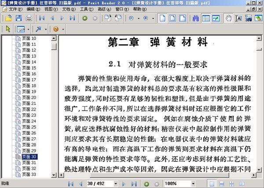Open the binoculars search tool
The width and height of the screenshot is (264, 188).
pyautogui.click(x=195, y=18)
